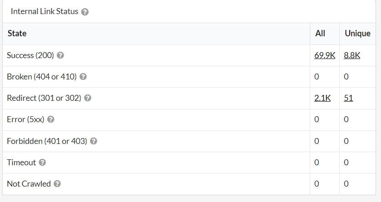Click help icon beside Broken (404 or 410)
Image resolution: width=381 pixels, height=202 pixels.
point(83,77)
